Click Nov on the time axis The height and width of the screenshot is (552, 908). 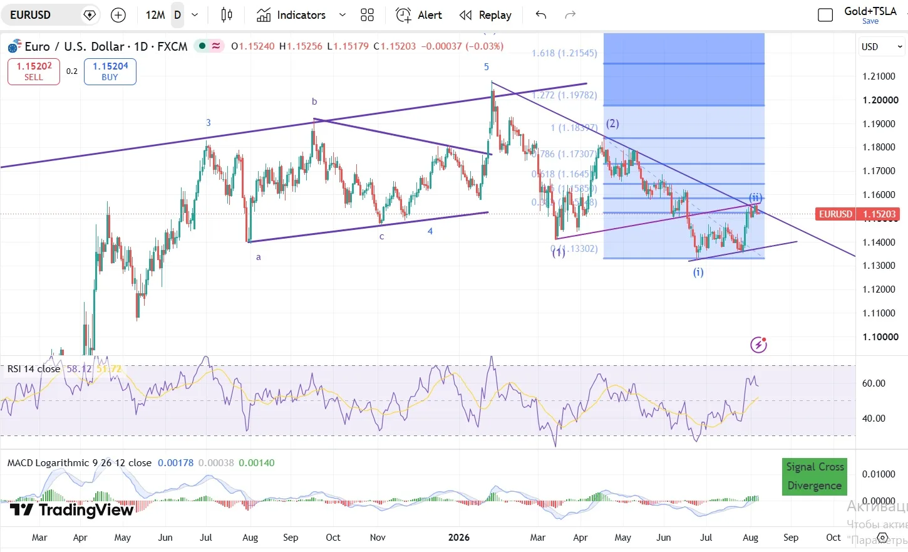(x=378, y=538)
